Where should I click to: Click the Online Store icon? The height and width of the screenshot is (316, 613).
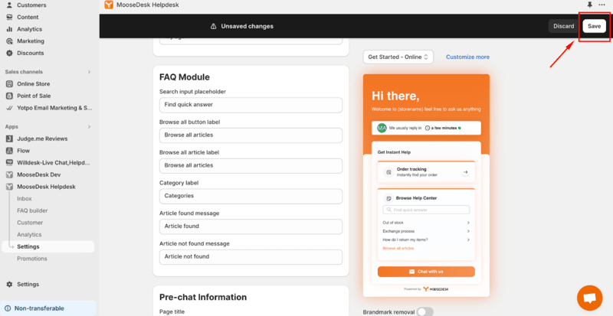click(x=9, y=84)
